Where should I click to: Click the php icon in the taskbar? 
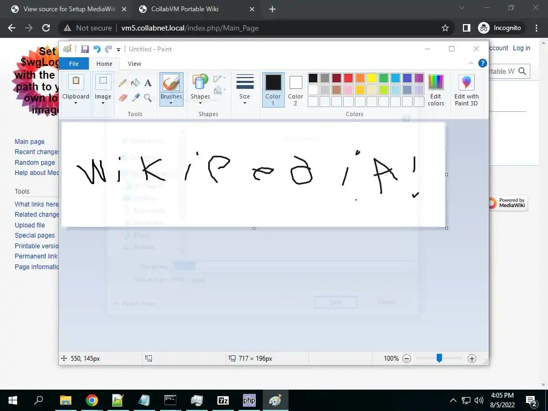coord(249,400)
